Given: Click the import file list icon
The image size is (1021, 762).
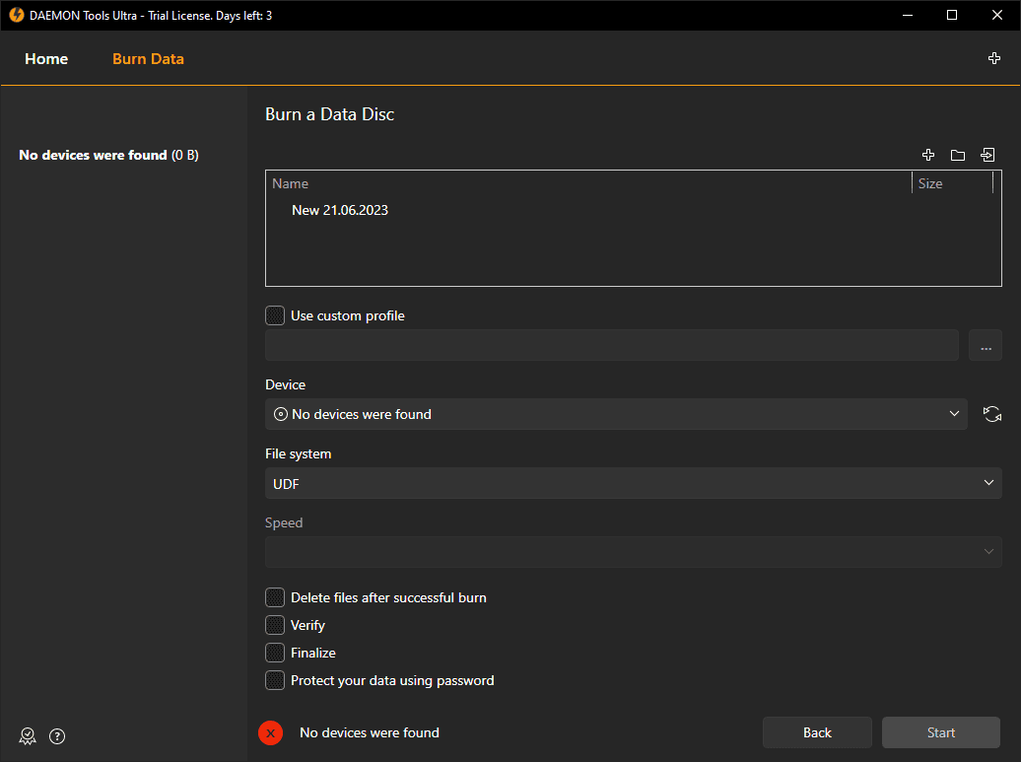Looking at the screenshot, I should [x=987, y=155].
